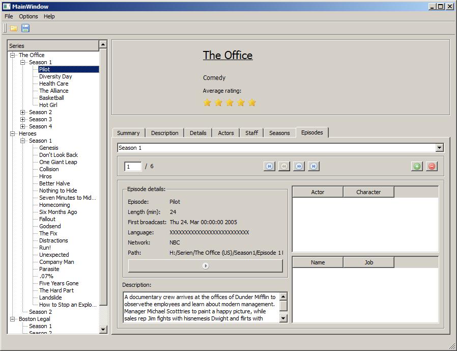Select One Giant Leap episode
The image size is (457, 351).
[59, 162]
